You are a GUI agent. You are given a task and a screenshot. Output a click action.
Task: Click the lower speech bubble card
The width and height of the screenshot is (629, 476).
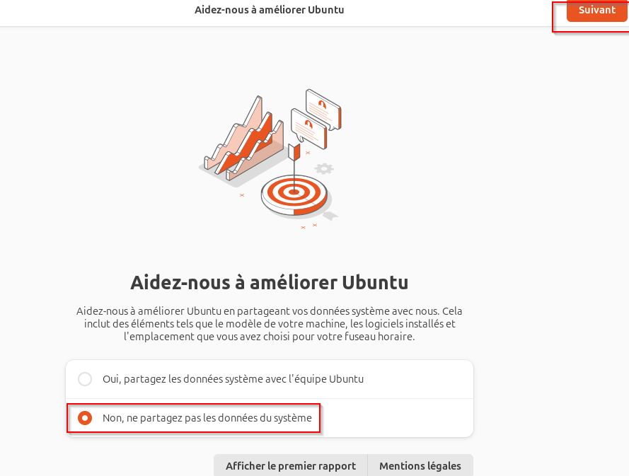309,128
